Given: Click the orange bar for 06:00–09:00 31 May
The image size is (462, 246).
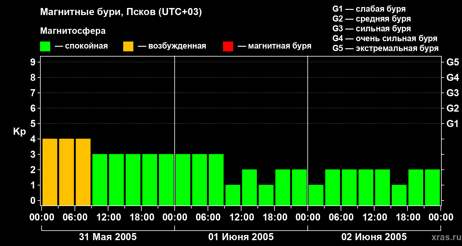Looking at the screenshot, I should point(83,172).
